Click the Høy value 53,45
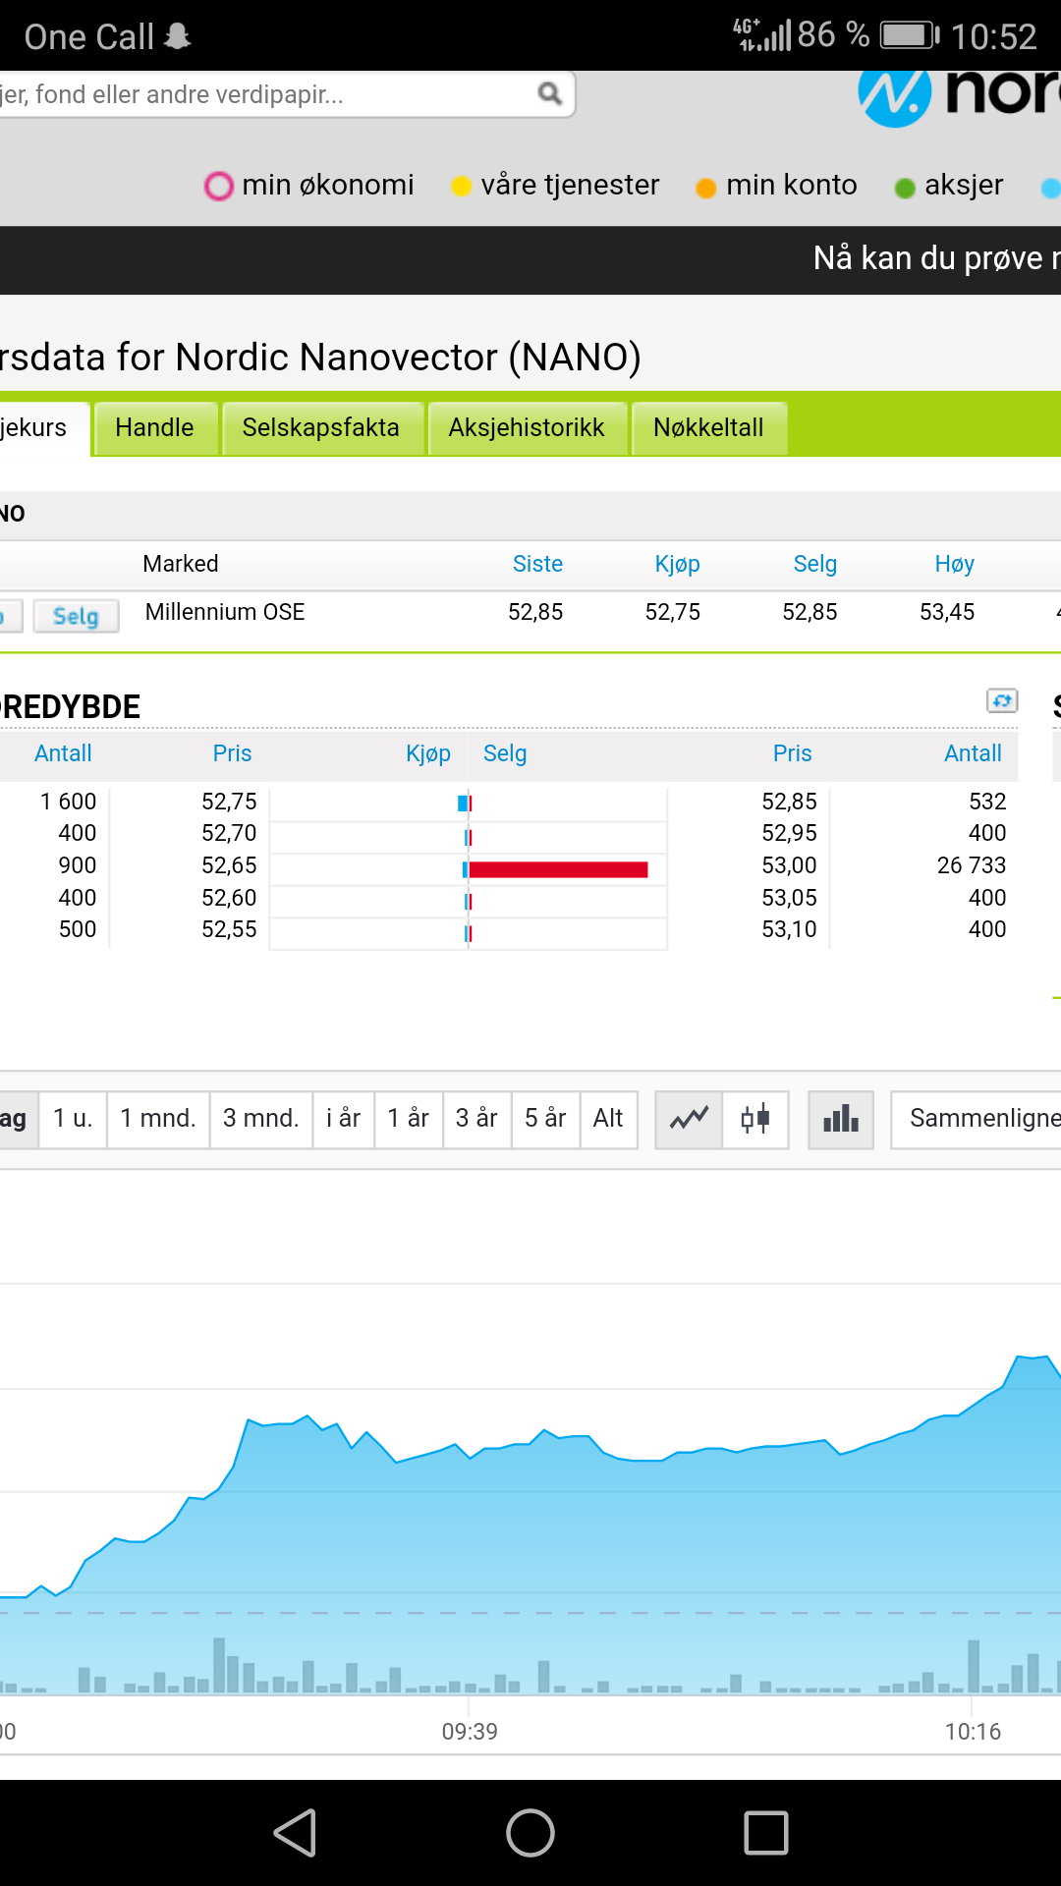The image size is (1061, 1886). pyautogui.click(x=947, y=612)
